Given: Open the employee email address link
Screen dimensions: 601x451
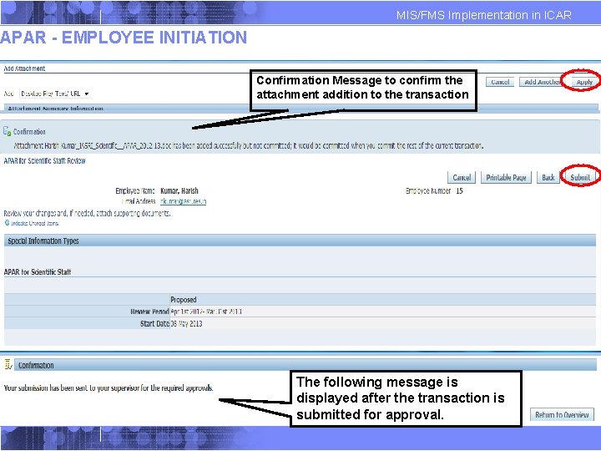Looking at the screenshot, I should pyautogui.click(x=183, y=201).
